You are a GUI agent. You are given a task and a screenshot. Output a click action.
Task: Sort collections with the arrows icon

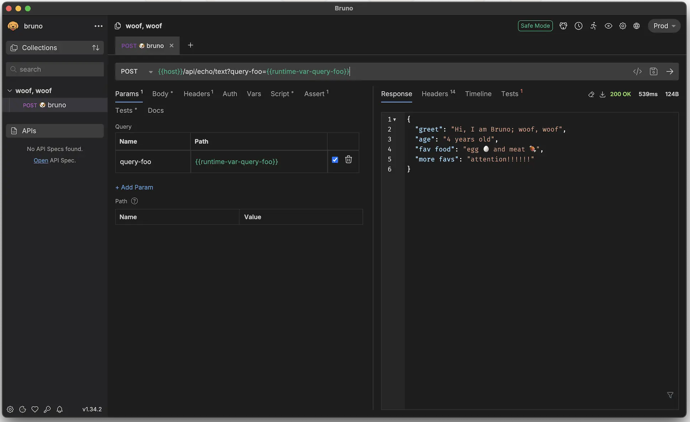(95, 48)
